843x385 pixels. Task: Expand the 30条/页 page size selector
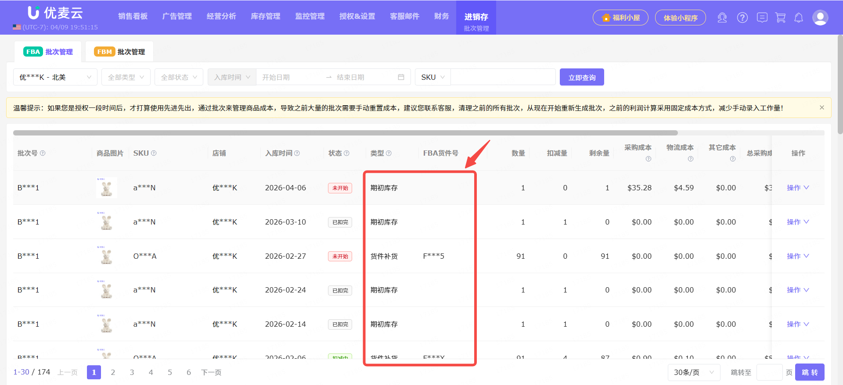(694, 372)
